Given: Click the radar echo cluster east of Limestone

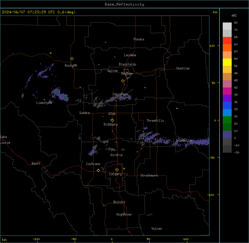Looking at the screenshot, I should 60,95.
